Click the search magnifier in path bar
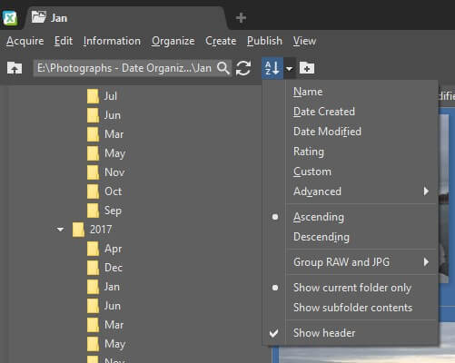 [223, 68]
